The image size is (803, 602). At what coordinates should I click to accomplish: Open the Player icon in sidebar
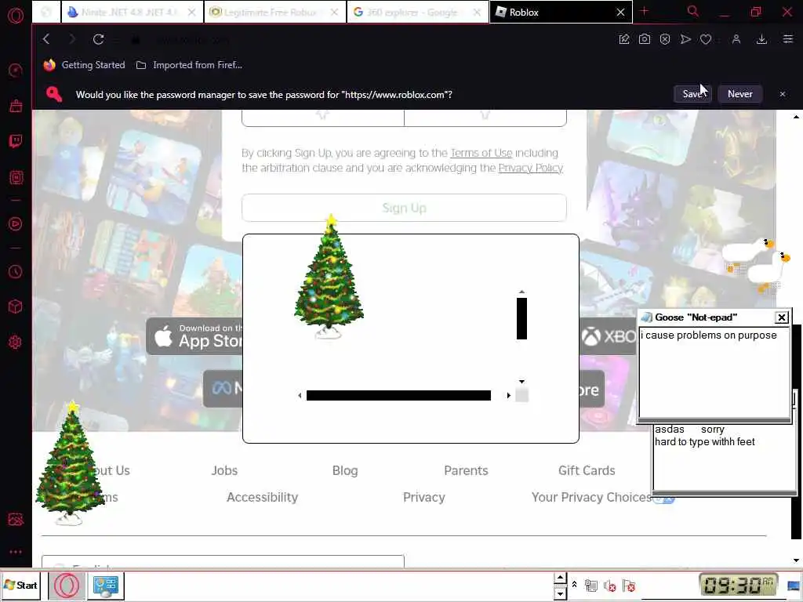[16, 223]
